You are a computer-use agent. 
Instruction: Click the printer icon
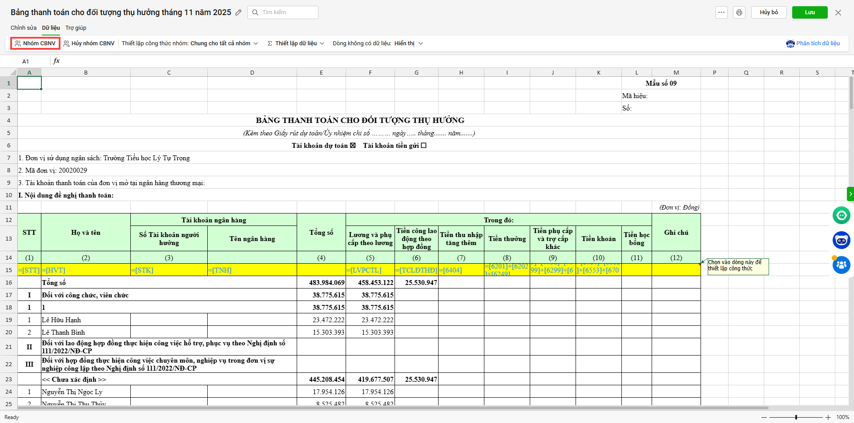click(x=739, y=12)
